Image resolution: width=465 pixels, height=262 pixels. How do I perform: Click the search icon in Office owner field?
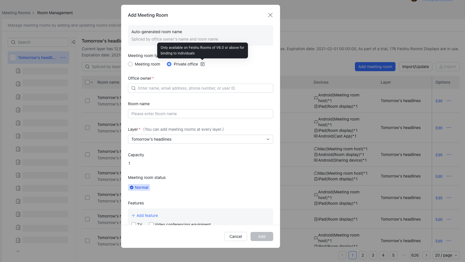[133, 88]
